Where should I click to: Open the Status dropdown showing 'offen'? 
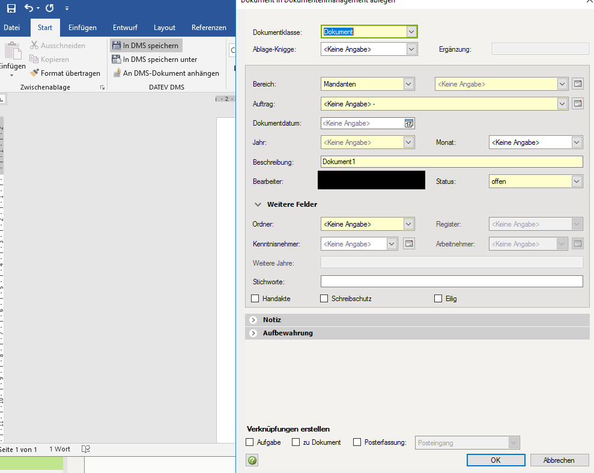577,181
